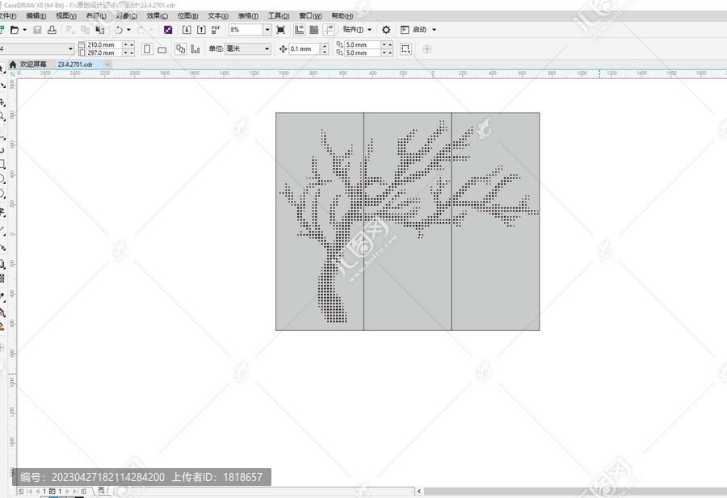Open the 毫米 units dropdown
Image resolution: width=727 pixels, height=498 pixels.
pos(248,48)
